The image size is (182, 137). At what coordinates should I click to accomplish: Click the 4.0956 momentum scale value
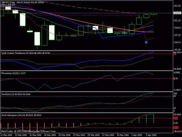(177, 72)
